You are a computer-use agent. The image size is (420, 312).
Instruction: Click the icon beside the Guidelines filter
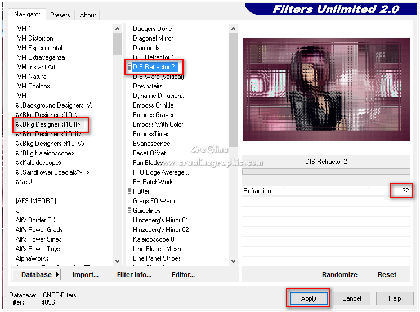130,211
